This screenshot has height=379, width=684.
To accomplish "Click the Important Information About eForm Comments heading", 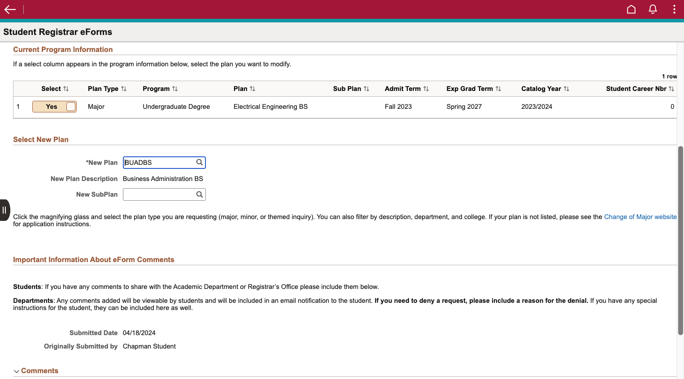I will tap(94, 260).
